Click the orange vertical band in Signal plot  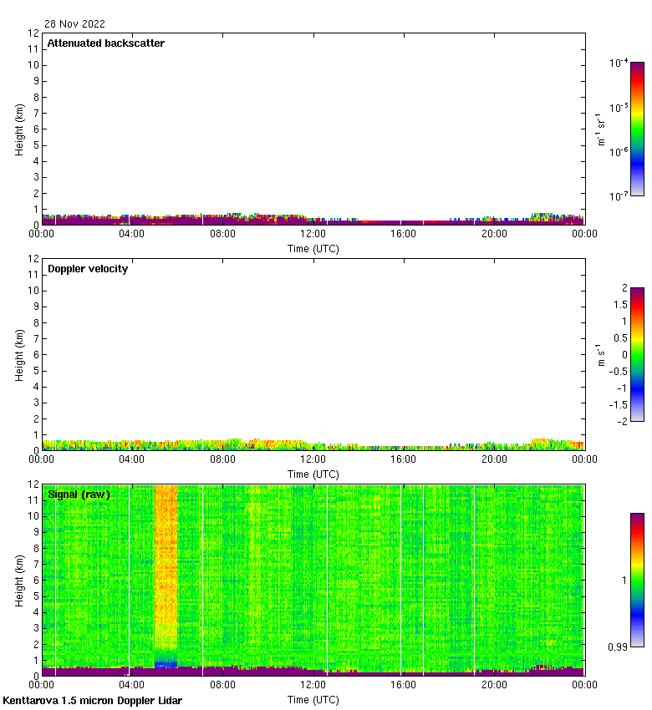tap(166, 568)
